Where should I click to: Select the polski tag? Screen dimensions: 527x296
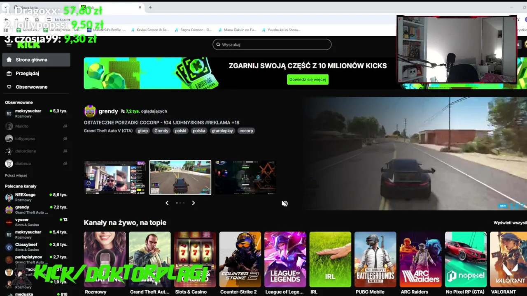click(180, 131)
